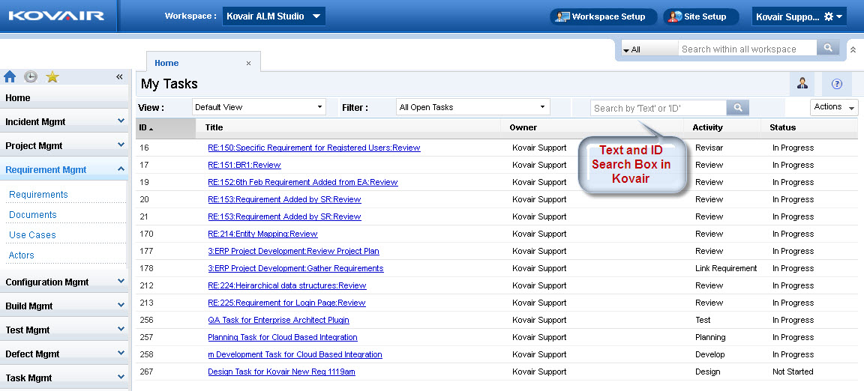Open Planning Task for Cloud Based Integration
The image size is (864, 391).
click(x=282, y=337)
